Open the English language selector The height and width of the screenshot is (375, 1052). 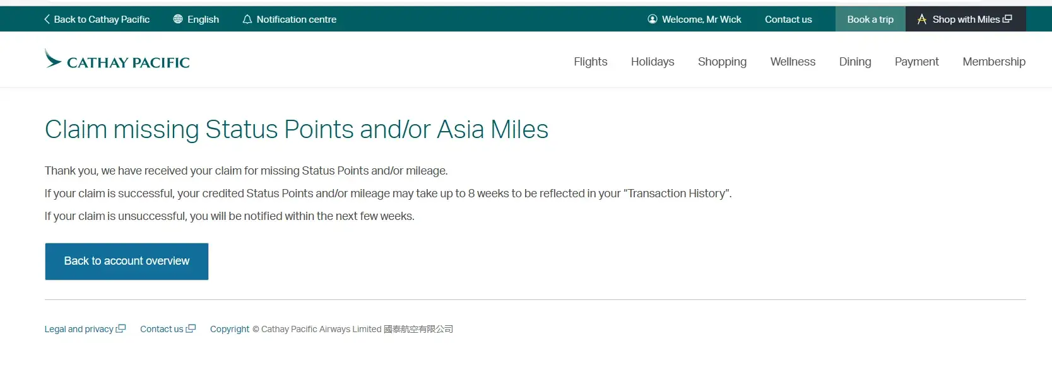point(203,20)
